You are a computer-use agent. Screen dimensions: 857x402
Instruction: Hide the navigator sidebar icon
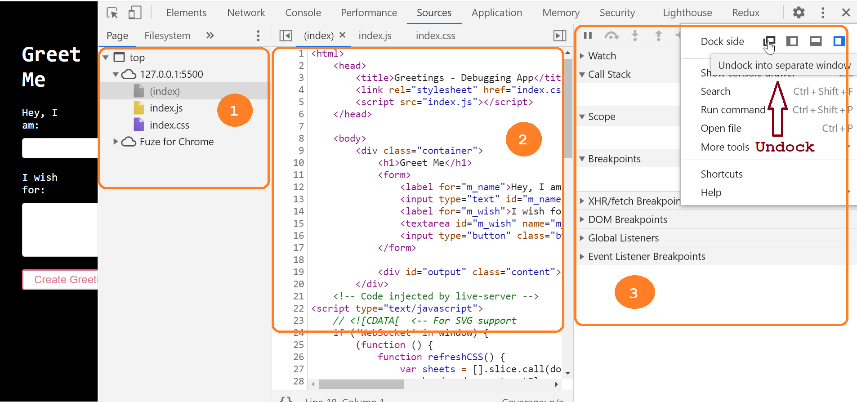coord(286,36)
